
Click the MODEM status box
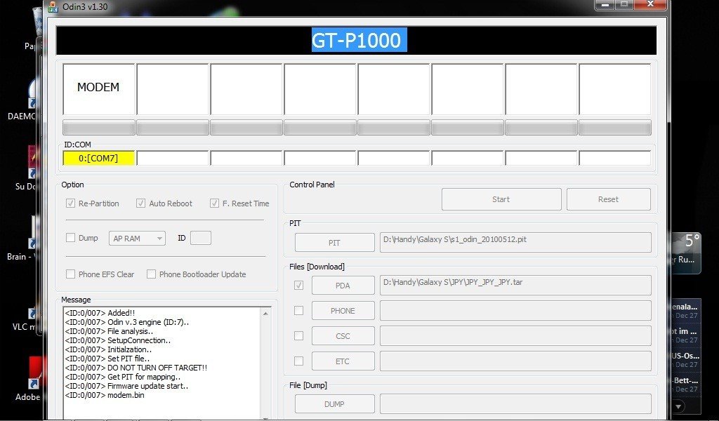(98, 89)
